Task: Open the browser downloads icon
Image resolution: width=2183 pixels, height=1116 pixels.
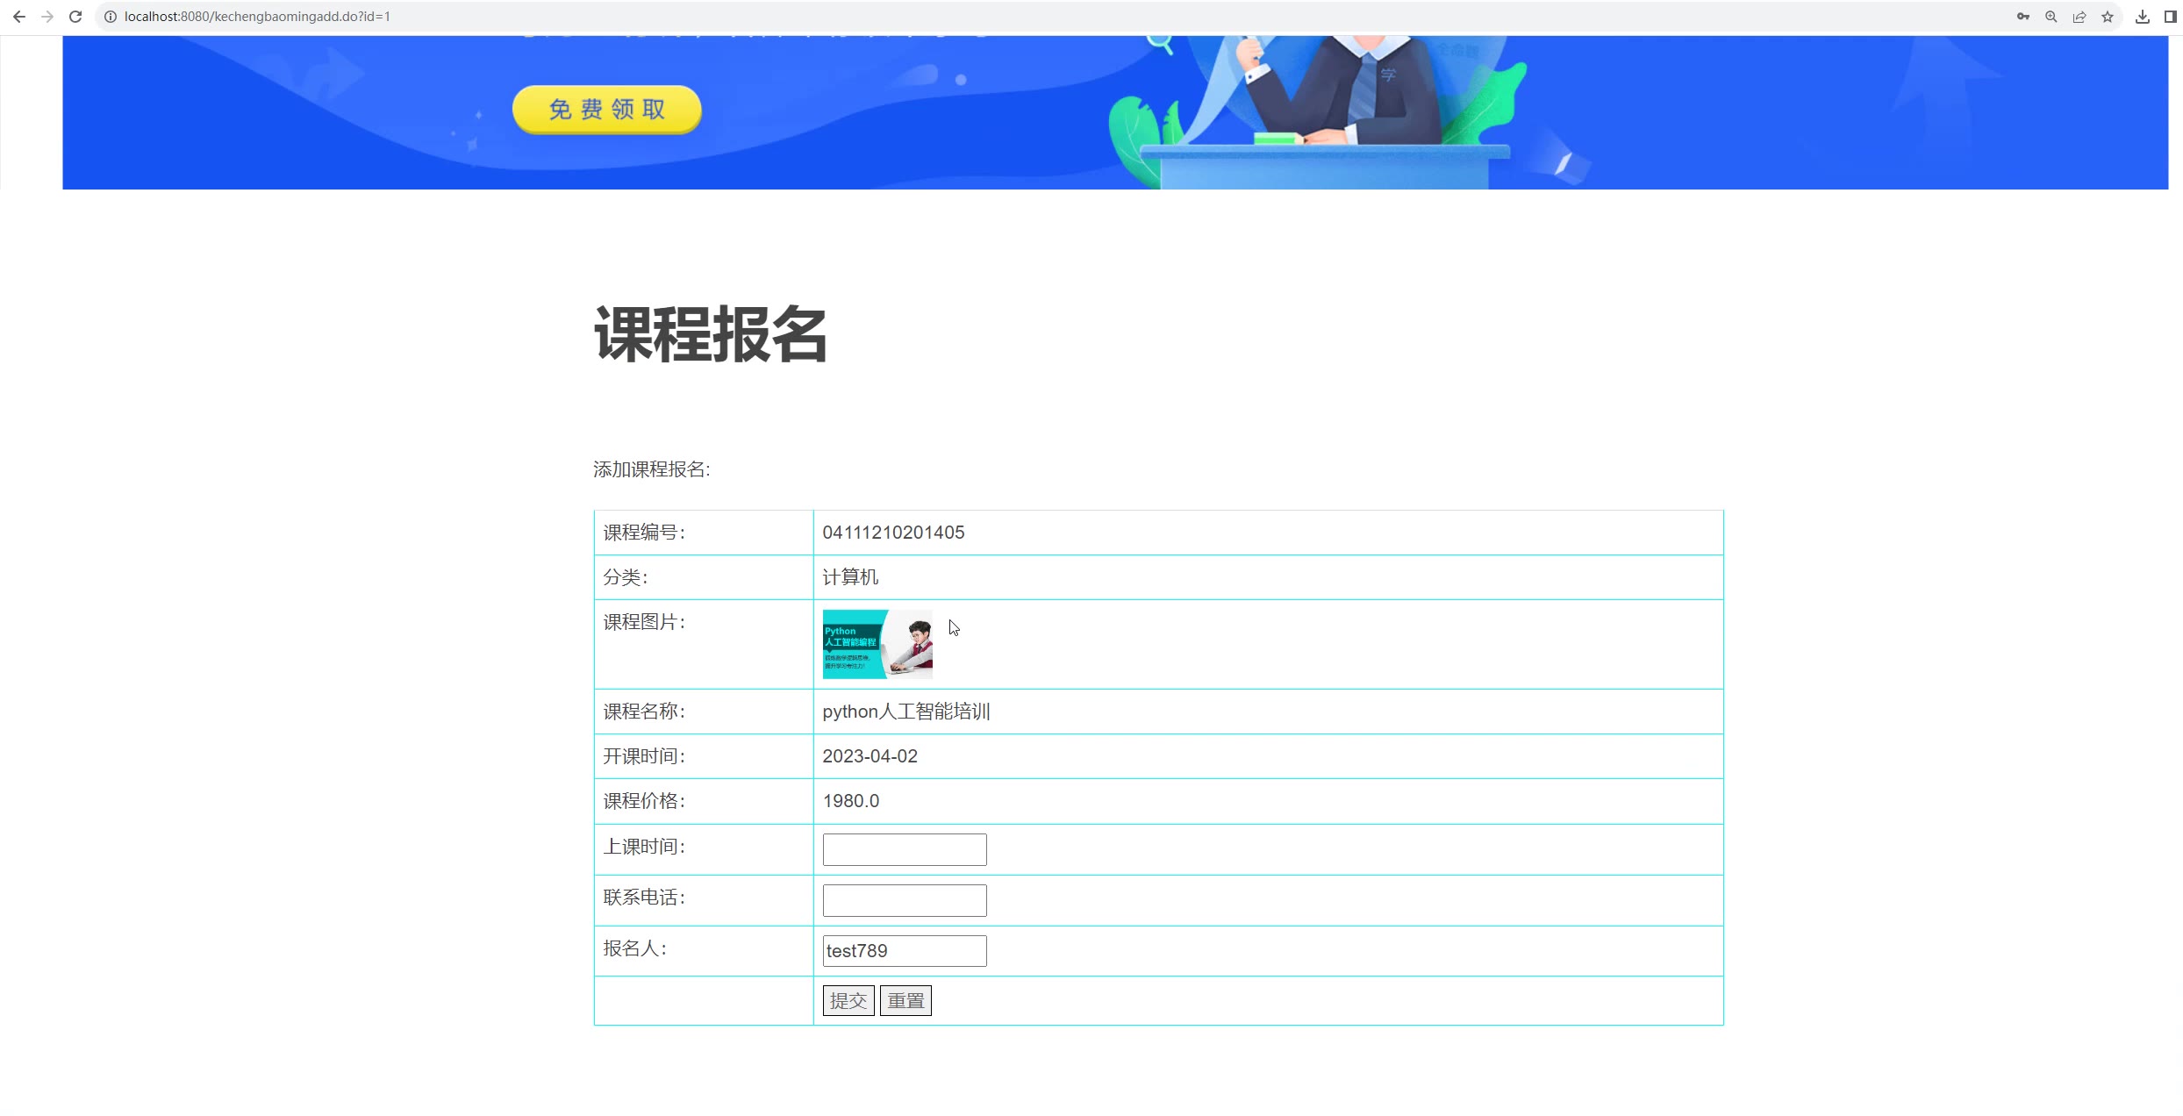Action: click(x=2142, y=17)
